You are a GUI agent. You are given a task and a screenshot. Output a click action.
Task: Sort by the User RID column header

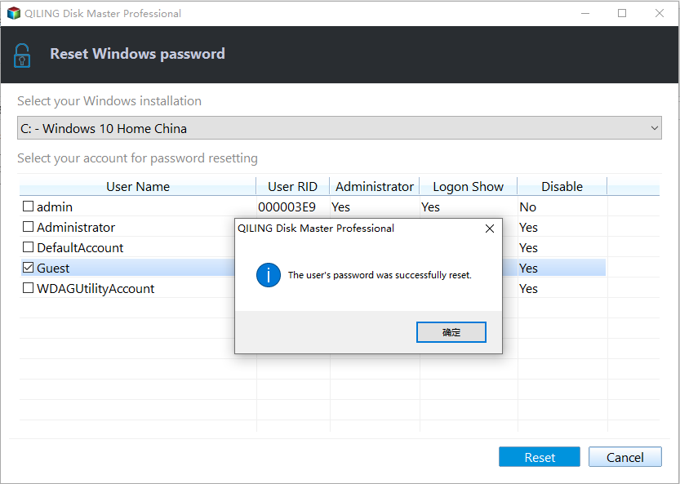293,186
